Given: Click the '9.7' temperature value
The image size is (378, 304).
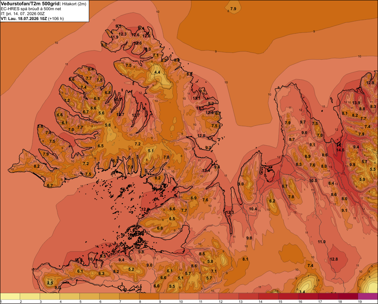Looking at the screenshot, I should coord(303,122).
